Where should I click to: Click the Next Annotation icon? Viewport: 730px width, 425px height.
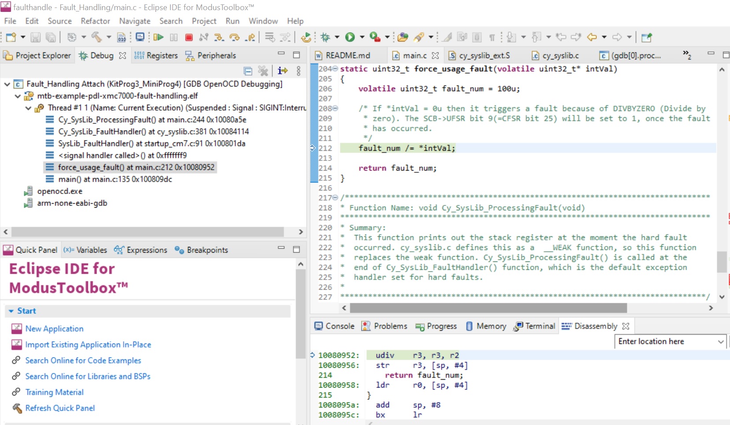pyautogui.click(x=511, y=37)
